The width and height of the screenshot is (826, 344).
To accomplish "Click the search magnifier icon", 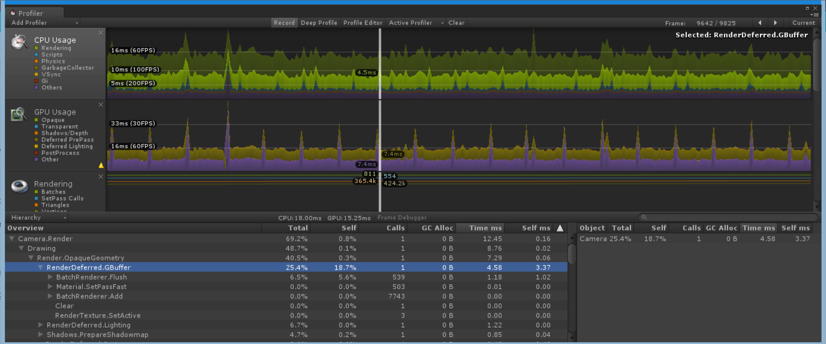I will pos(644,217).
